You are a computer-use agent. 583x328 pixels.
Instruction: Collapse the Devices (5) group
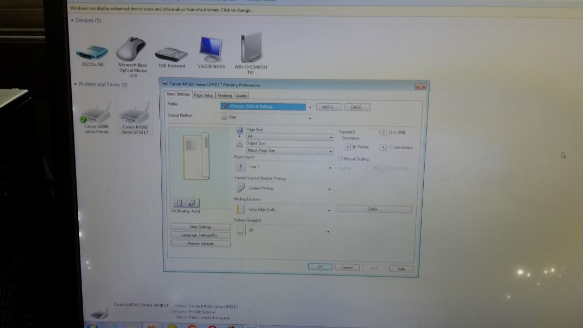point(72,20)
